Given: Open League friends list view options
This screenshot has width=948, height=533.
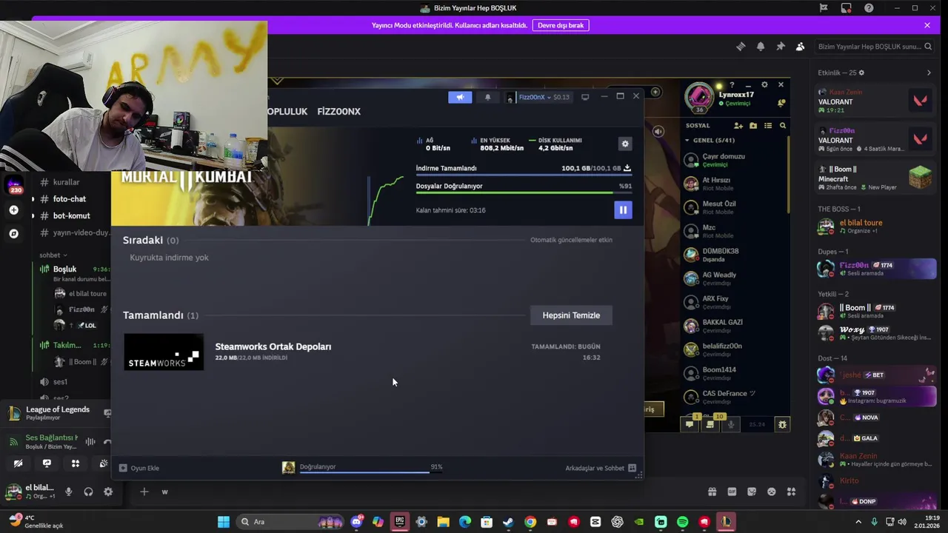Looking at the screenshot, I should [x=768, y=126].
